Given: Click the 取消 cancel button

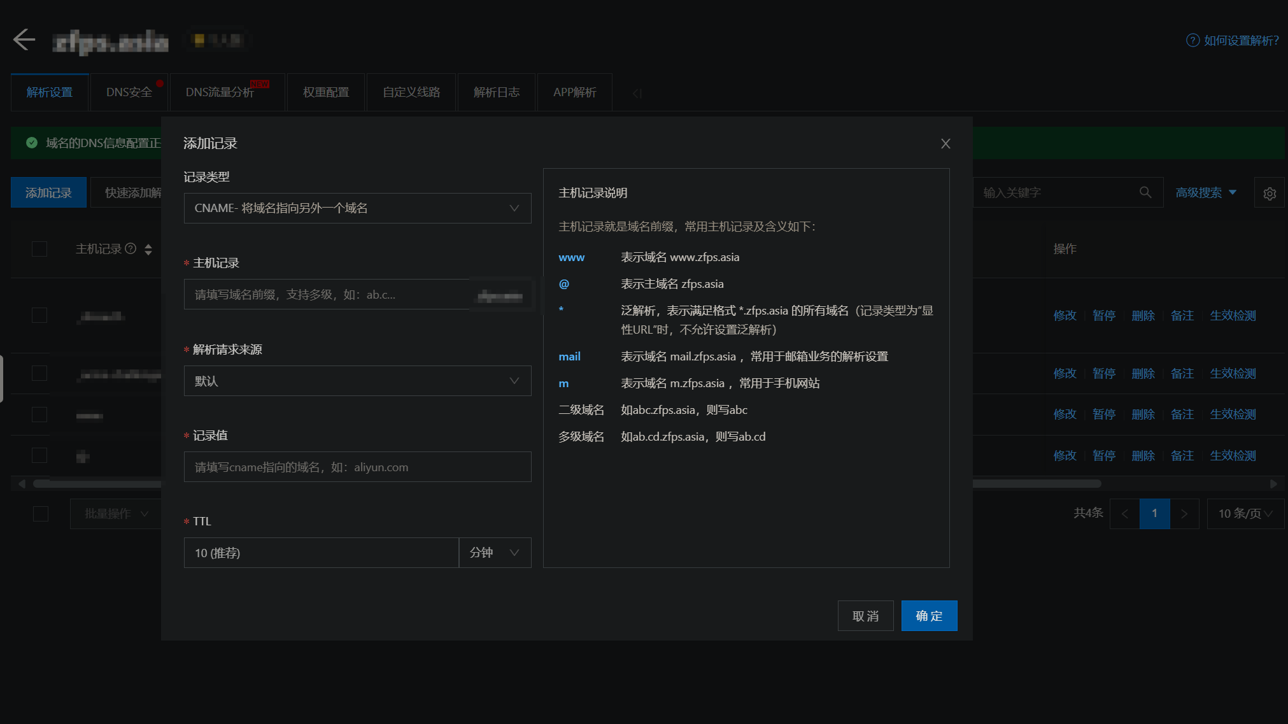Looking at the screenshot, I should (x=865, y=616).
